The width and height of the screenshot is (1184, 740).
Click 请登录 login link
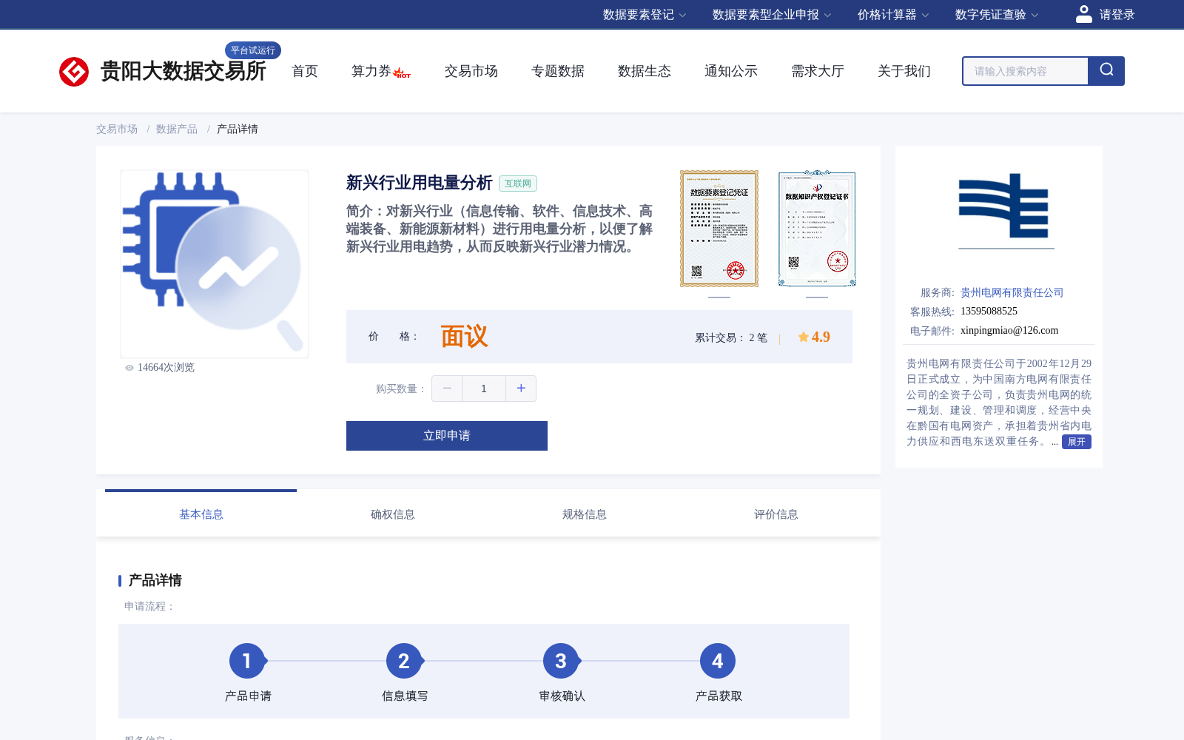pyautogui.click(x=1117, y=15)
